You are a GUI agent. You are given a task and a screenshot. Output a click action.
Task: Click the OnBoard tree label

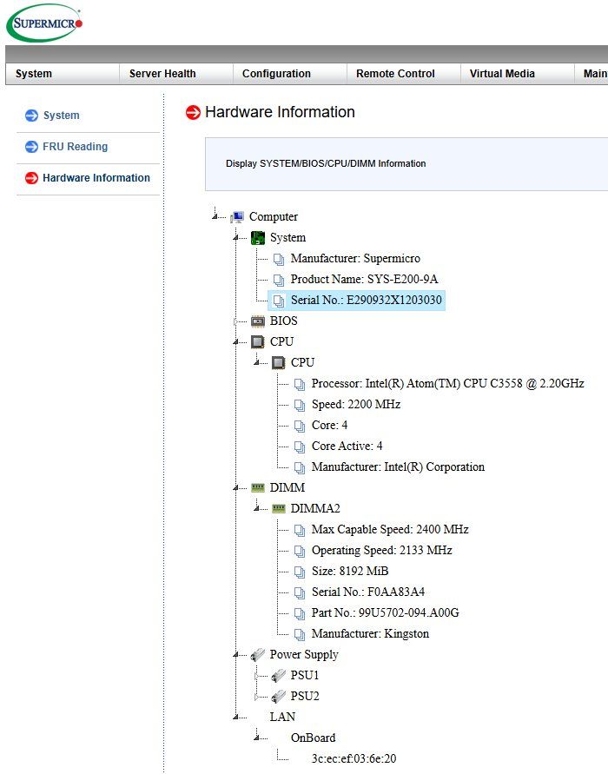(x=313, y=738)
